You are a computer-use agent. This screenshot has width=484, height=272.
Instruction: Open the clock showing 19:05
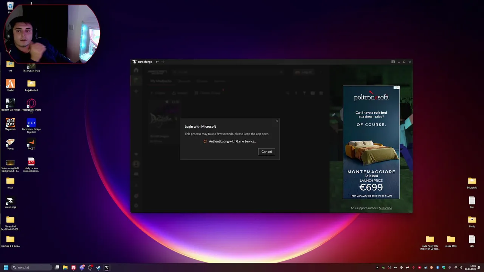(470, 267)
